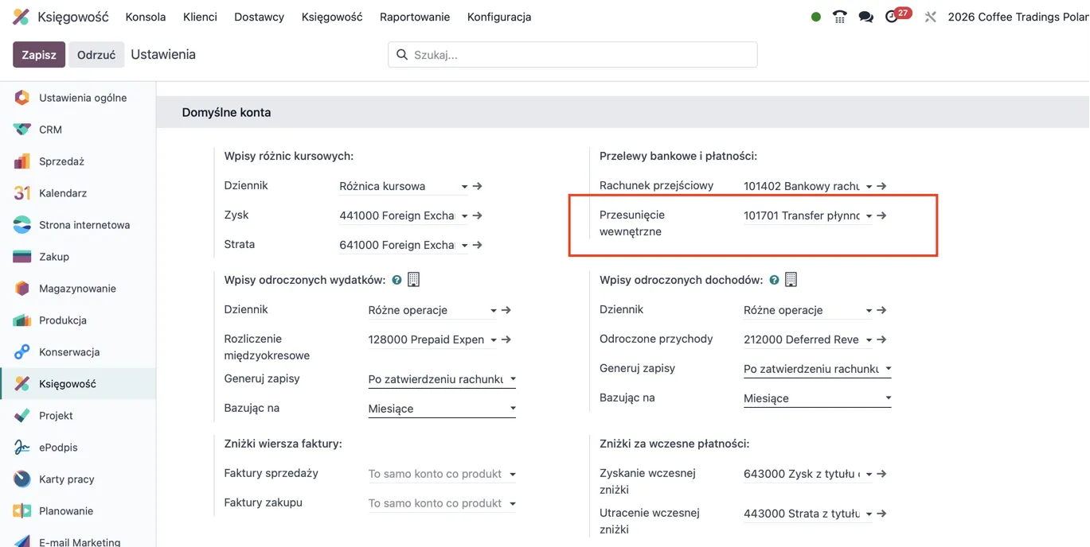Expand the Przesunięcie wewnętrzne account dropdown

click(869, 216)
